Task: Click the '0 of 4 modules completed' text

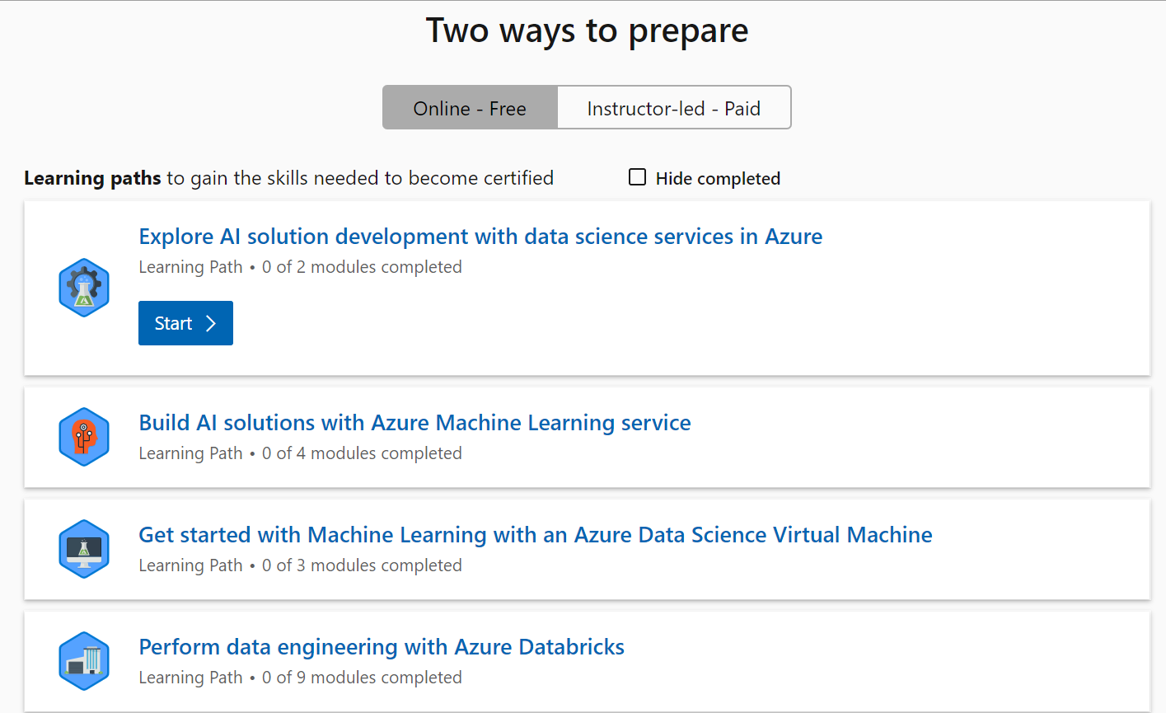Action: tap(362, 453)
